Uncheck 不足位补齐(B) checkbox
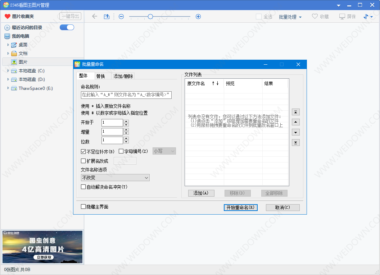380x275 pixels. 83,152
